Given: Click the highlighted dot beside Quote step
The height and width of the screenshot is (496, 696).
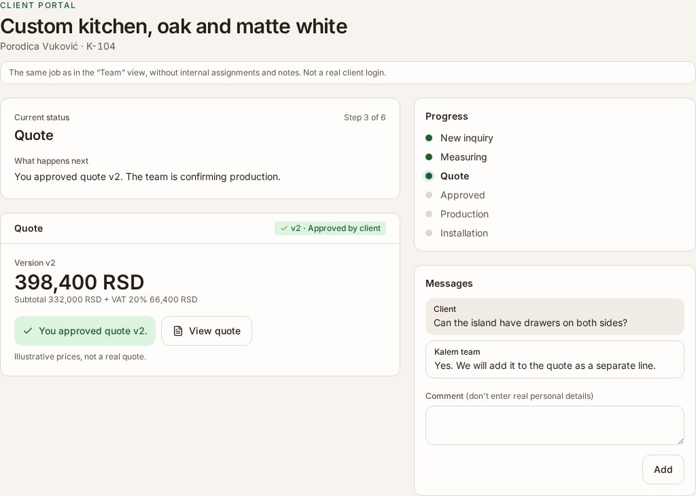Looking at the screenshot, I should [x=429, y=176].
